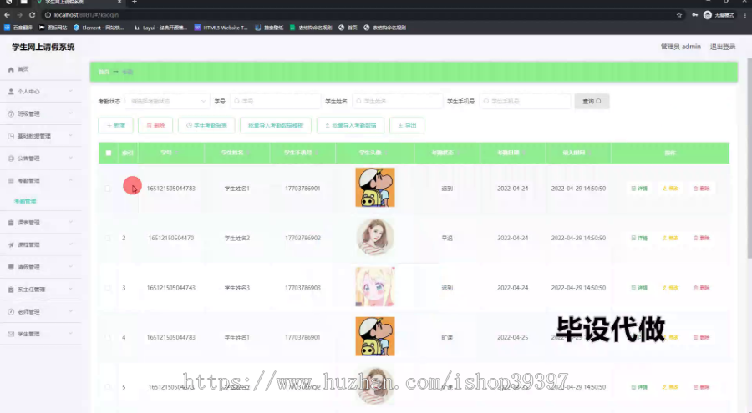
Task: Open the 百度翻译 bookmark
Action: coord(18,28)
